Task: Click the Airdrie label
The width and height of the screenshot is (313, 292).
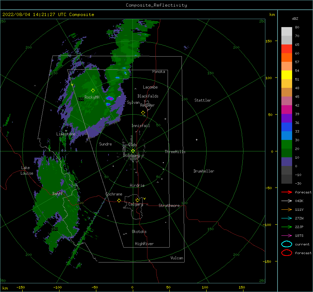Action: [x=137, y=185]
